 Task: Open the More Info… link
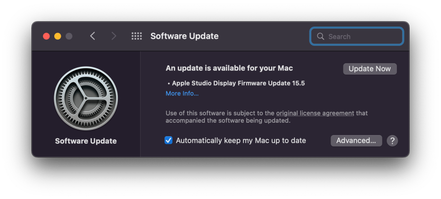[x=182, y=94]
